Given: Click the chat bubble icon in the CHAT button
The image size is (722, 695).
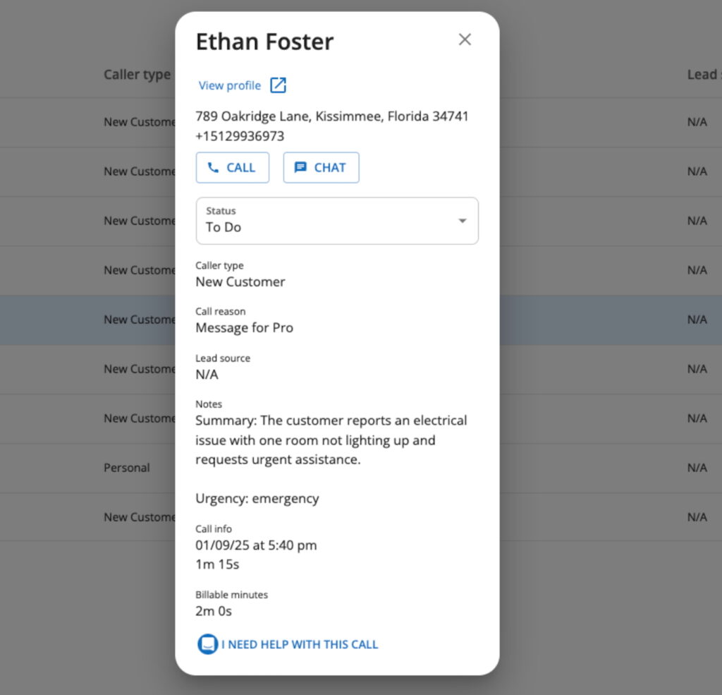Looking at the screenshot, I should 300,167.
